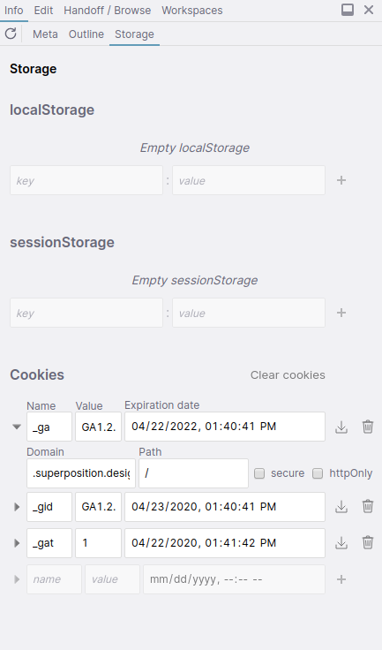The width and height of the screenshot is (382, 650).
Task: Toggle the panel dock layout icon
Action: 348,10
